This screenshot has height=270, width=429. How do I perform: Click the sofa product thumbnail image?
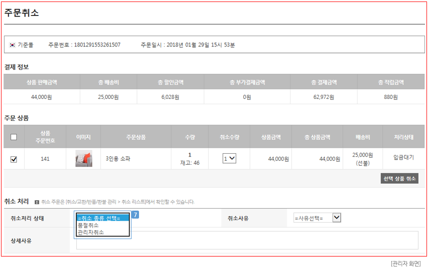pos(84,158)
